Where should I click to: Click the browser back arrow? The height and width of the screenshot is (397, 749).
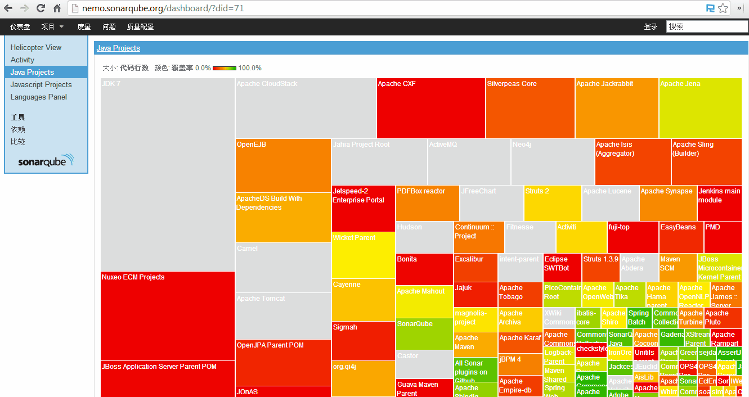[x=8, y=8]
